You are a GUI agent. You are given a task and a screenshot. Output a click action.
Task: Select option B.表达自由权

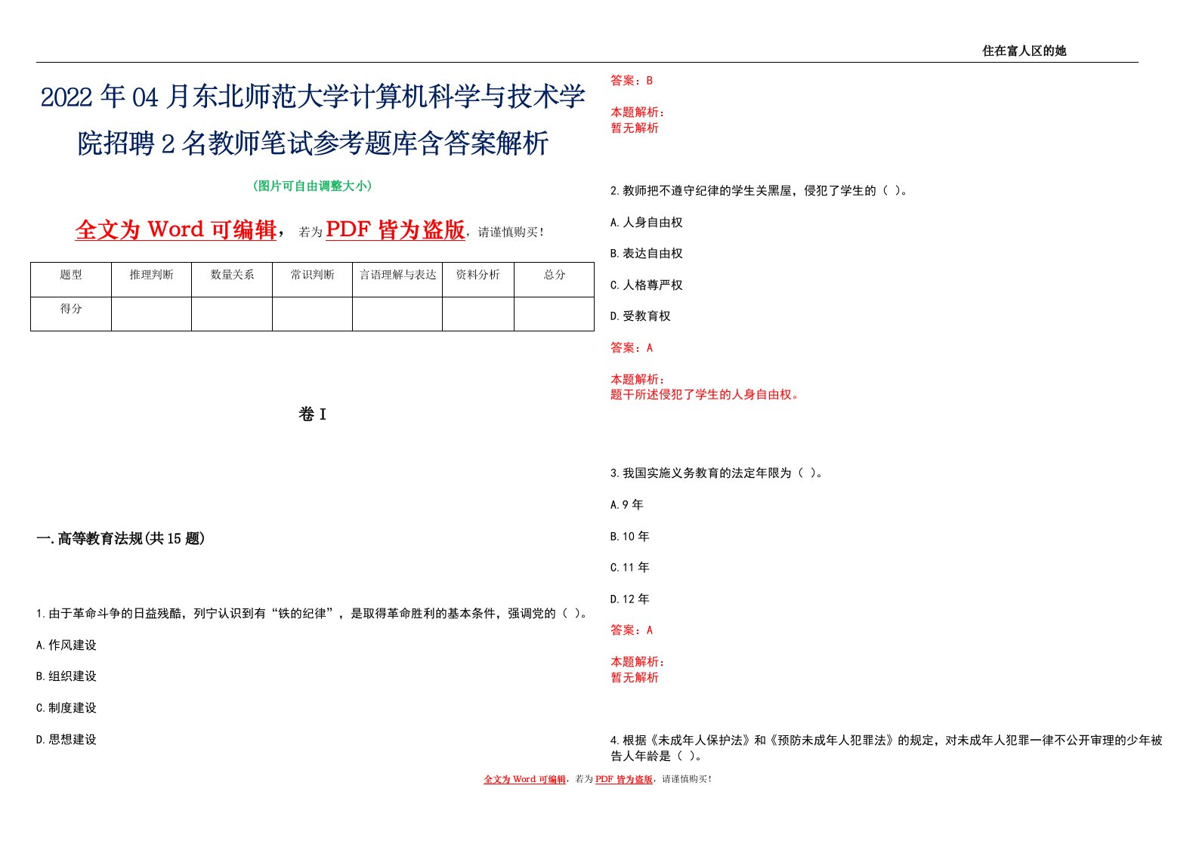[647, 254]
